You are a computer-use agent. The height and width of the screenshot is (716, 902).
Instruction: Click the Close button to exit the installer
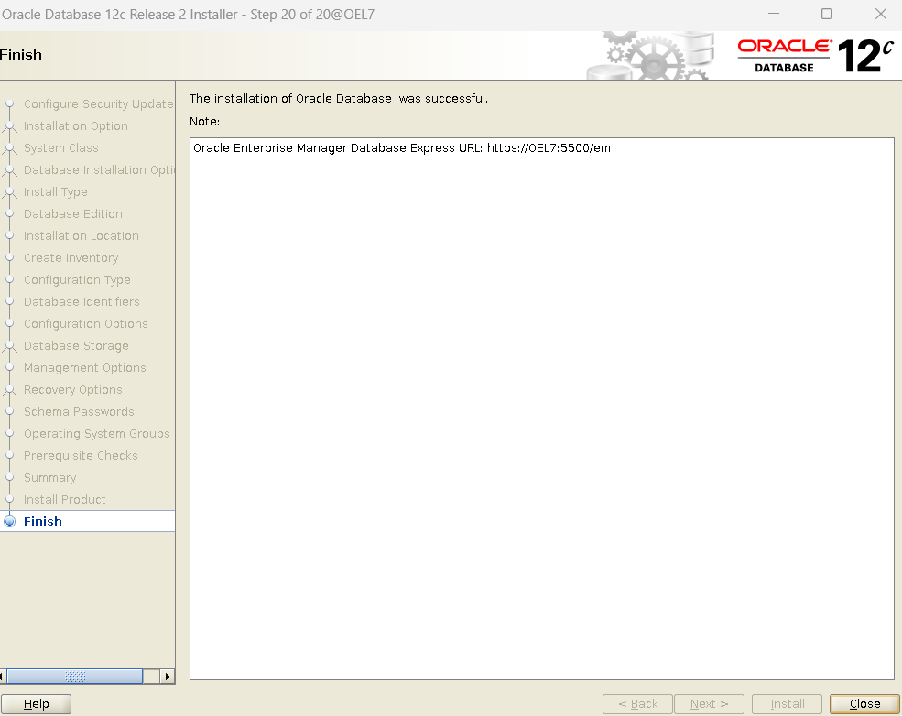point(864,704)
